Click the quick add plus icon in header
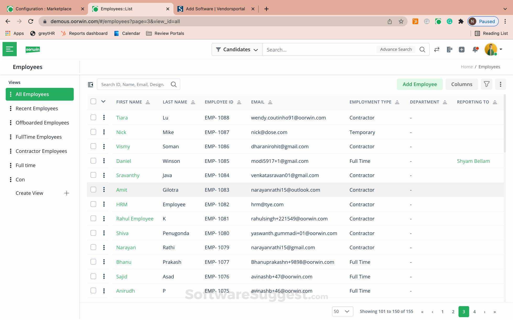This screenshot has height=320, width=513. 462,49
